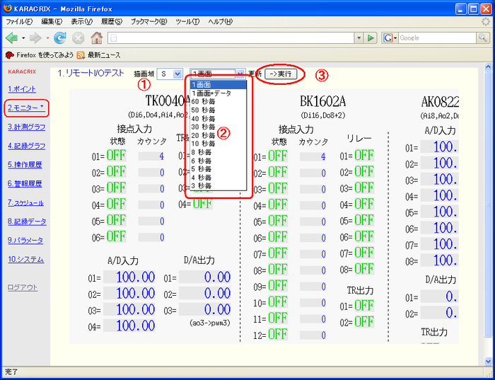Screen dimensions: 495x380
Task: Choose 20 秒毎 update interval
Action: [x=218, y=135]
